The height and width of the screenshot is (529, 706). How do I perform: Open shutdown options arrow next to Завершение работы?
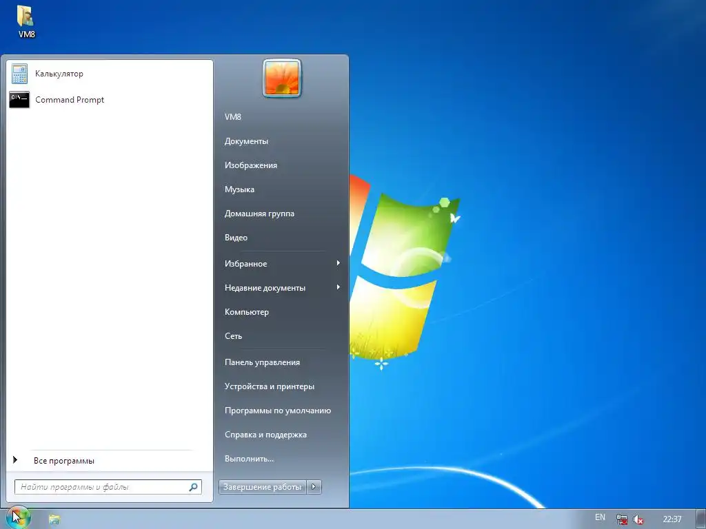[x=314, y=487]
